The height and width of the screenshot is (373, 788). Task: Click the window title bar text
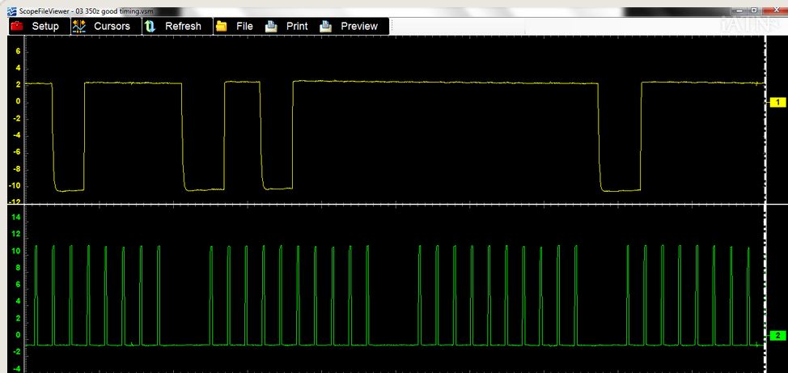(x=81, y=10)
